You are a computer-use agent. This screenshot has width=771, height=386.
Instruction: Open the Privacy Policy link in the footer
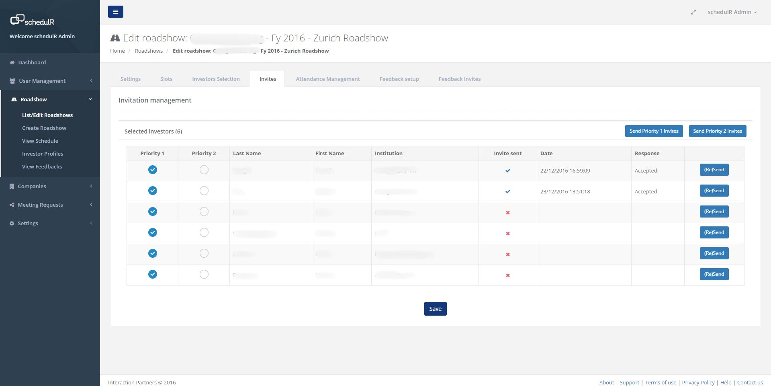click(x=698, y=382)
